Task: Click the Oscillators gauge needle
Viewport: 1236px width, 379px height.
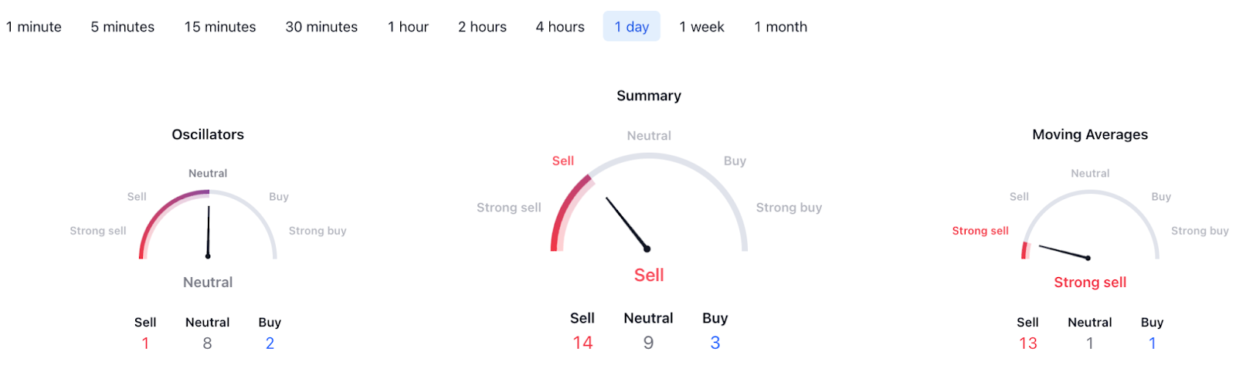Action: 209,231
